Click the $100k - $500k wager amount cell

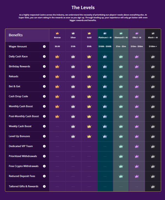(x=105, y=47)
